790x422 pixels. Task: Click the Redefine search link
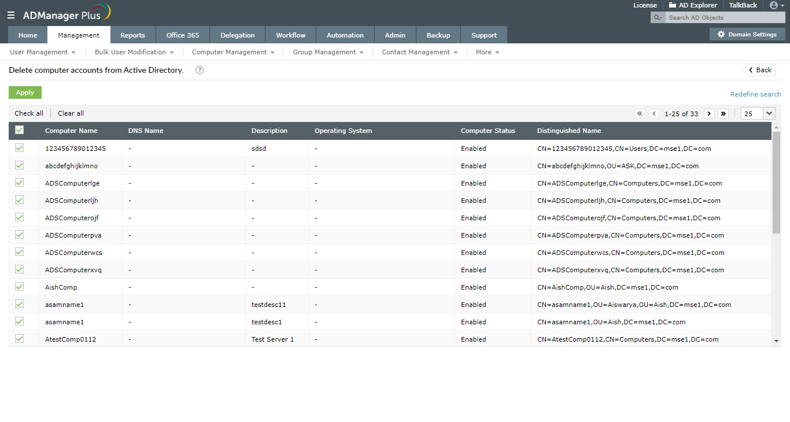755,94
